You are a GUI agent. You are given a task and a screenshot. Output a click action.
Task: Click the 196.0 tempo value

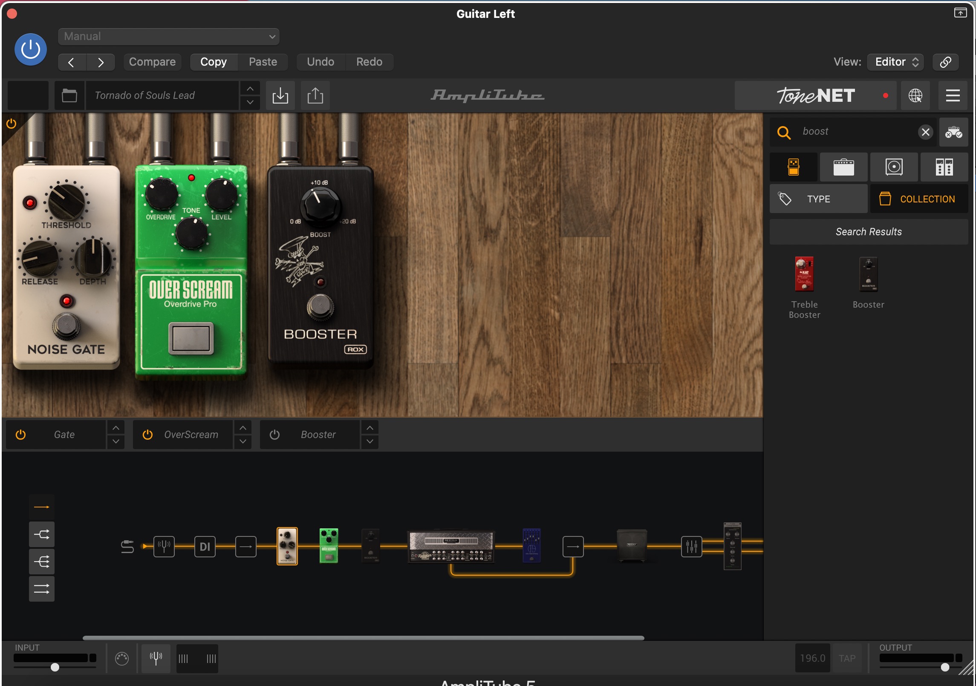[x=812, y=658]
